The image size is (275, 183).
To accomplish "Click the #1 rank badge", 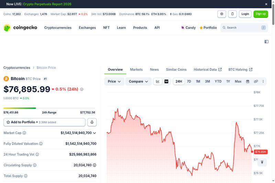I will click(x=45, y=79).
